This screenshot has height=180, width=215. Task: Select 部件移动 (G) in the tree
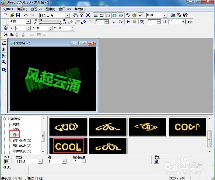[x=22, y=140]
